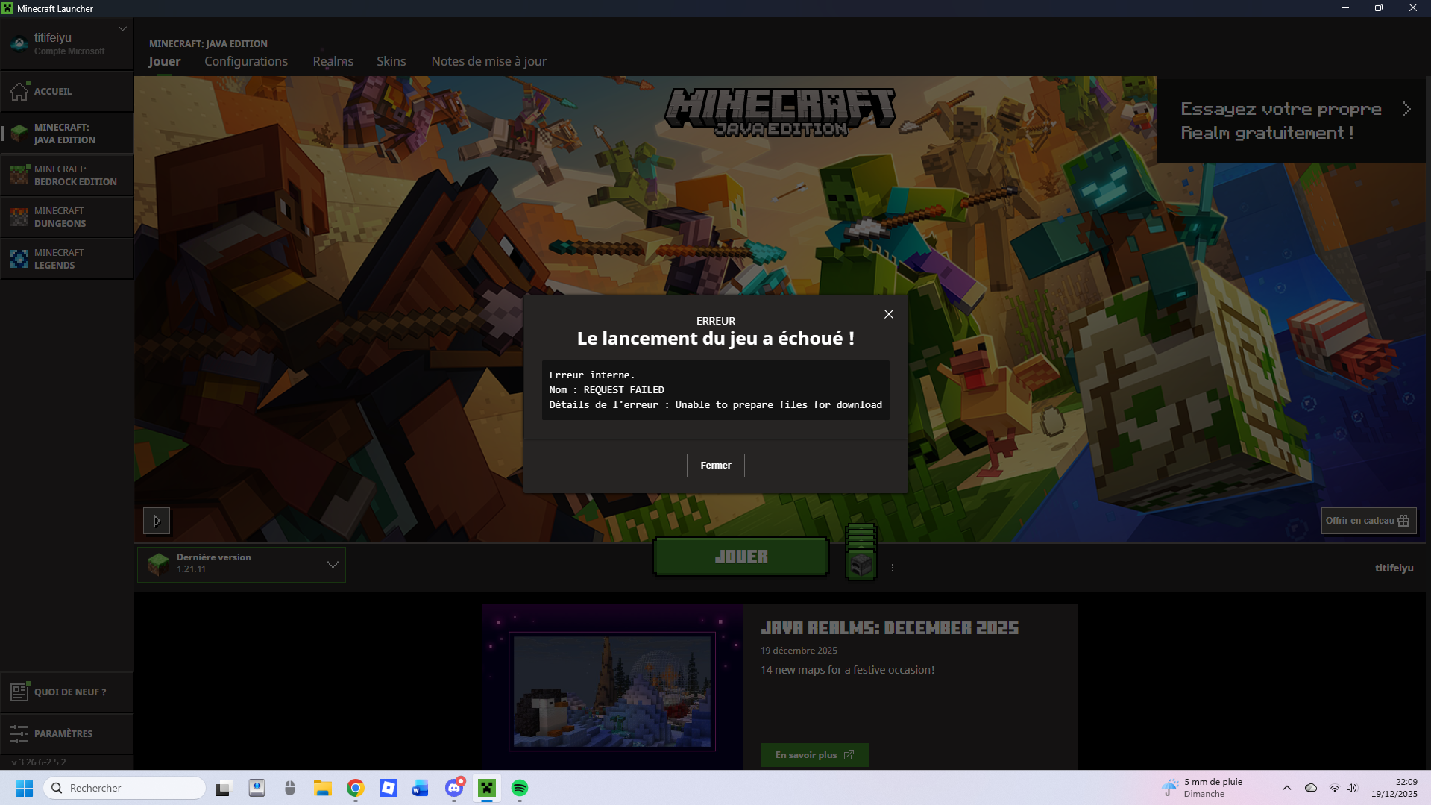Expand the titifeiyu account menu
The height and width of the screenshot is (805, 1431).
tap(67, 44)
